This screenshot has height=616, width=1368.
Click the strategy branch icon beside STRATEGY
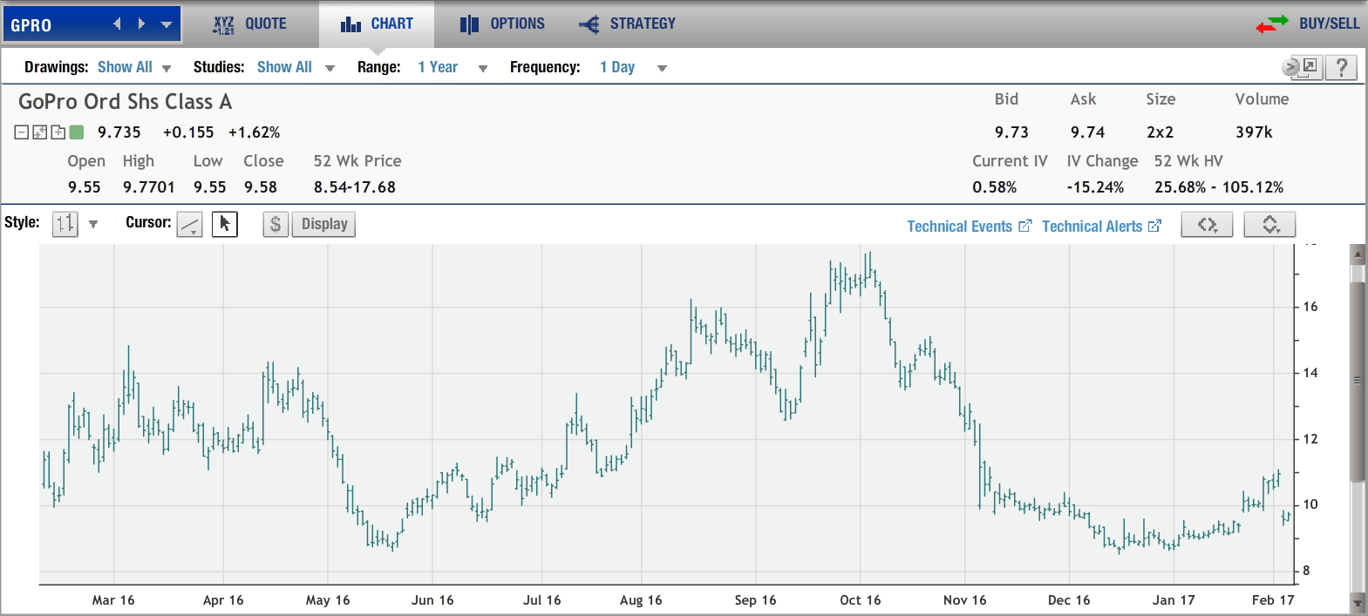[589, 24]
